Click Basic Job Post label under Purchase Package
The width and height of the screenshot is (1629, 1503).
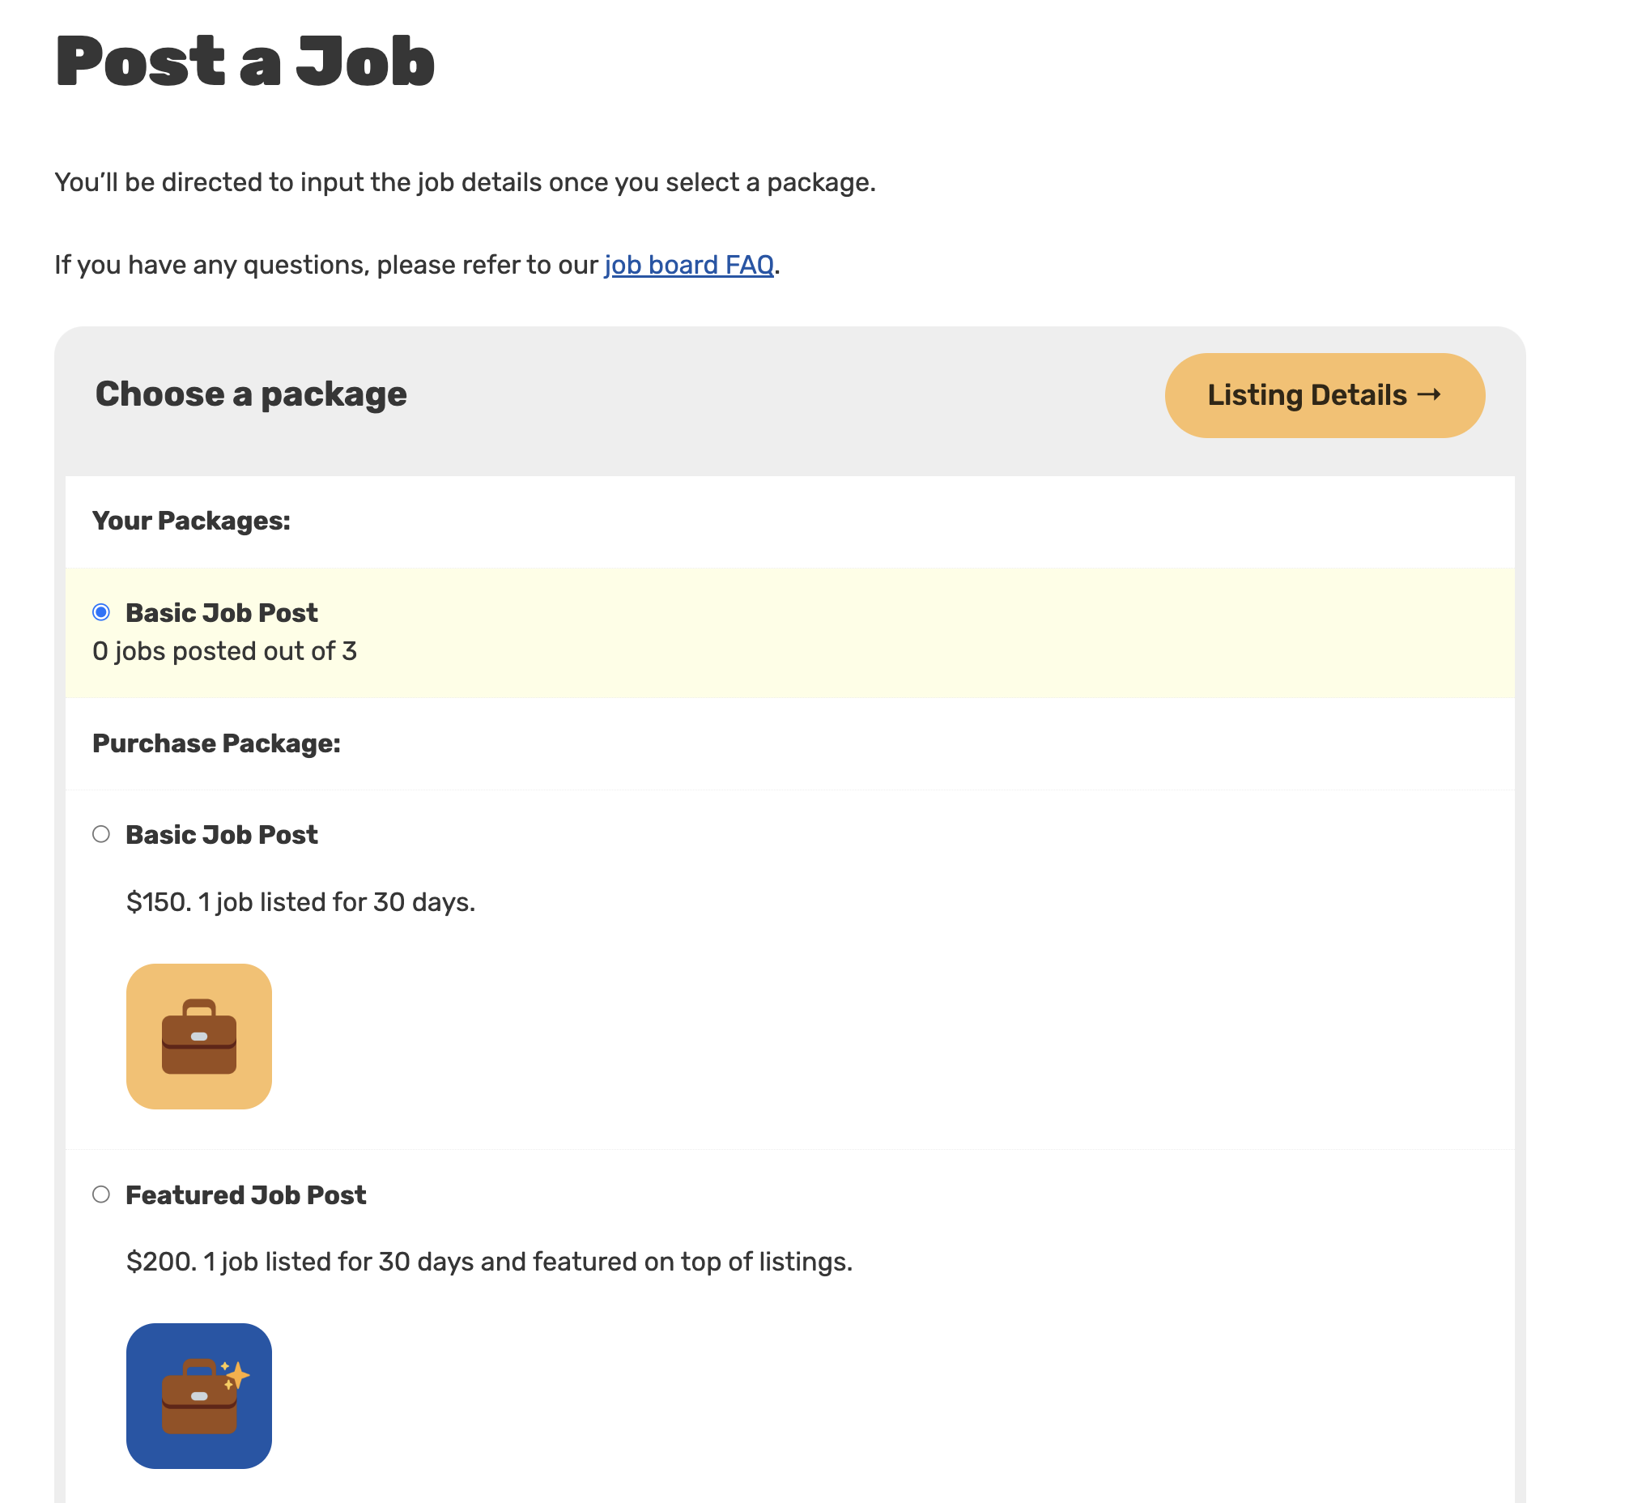tap(221, 835)
